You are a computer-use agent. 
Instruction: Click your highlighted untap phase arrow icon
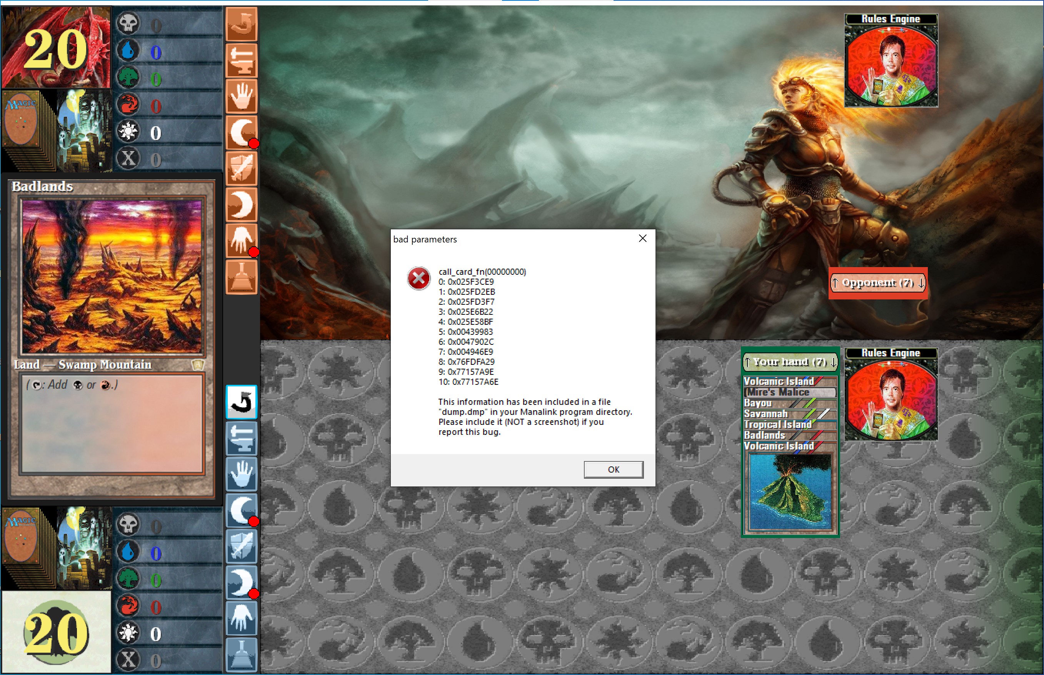click(x=242, y=402)
